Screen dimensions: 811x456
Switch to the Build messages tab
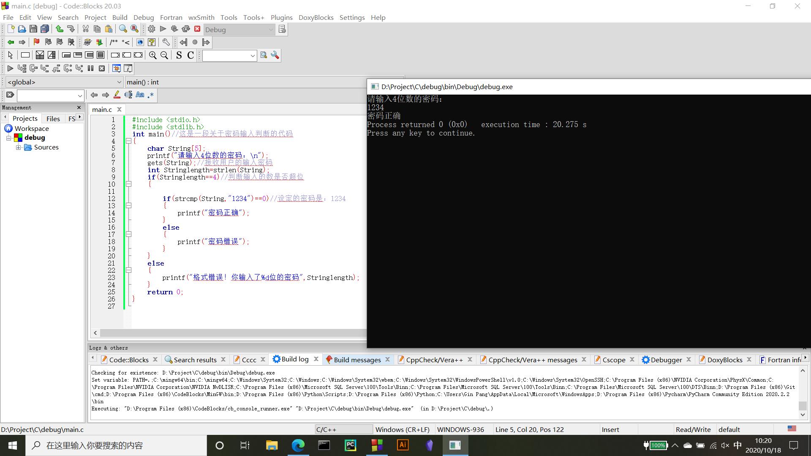pyautogui.click(x=357, y=360)
